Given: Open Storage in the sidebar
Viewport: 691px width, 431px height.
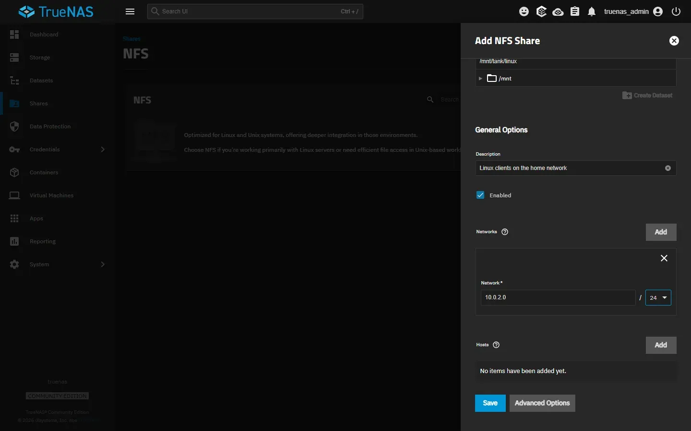Looking at the screenshot, I should pos(58,57).
